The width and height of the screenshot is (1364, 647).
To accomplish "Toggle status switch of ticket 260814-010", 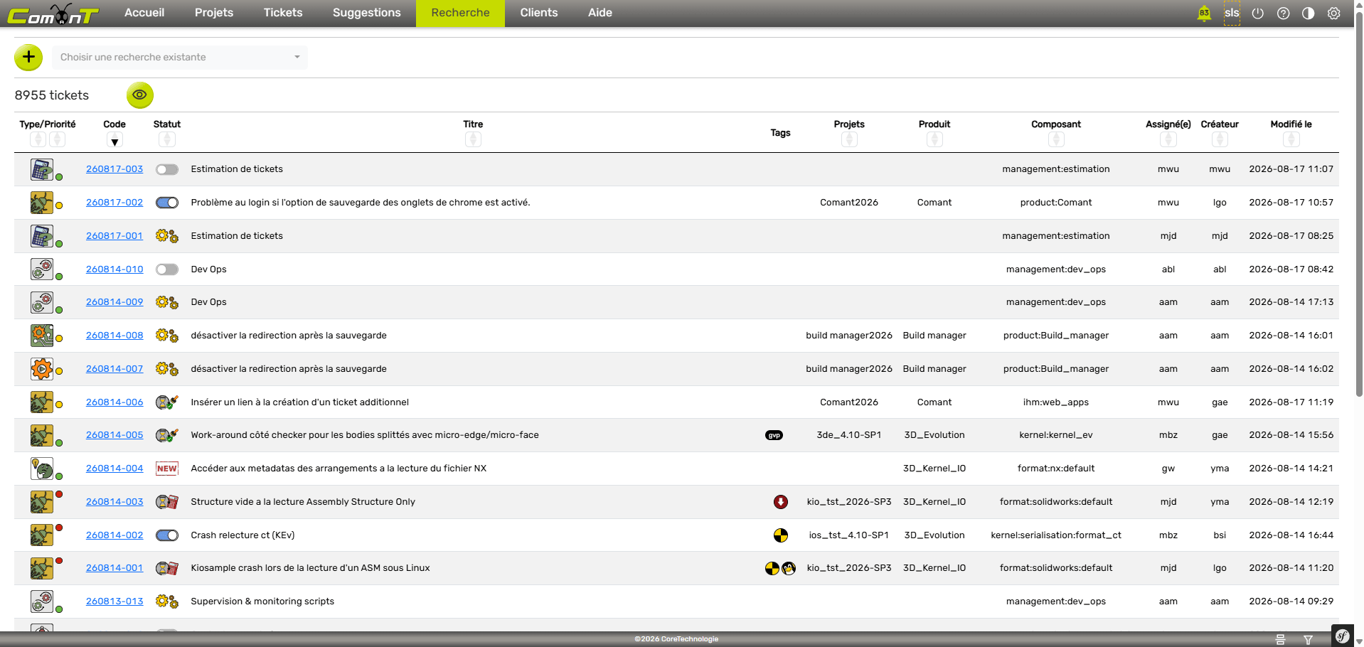I will pyautogui.click(x=167, y=269).
